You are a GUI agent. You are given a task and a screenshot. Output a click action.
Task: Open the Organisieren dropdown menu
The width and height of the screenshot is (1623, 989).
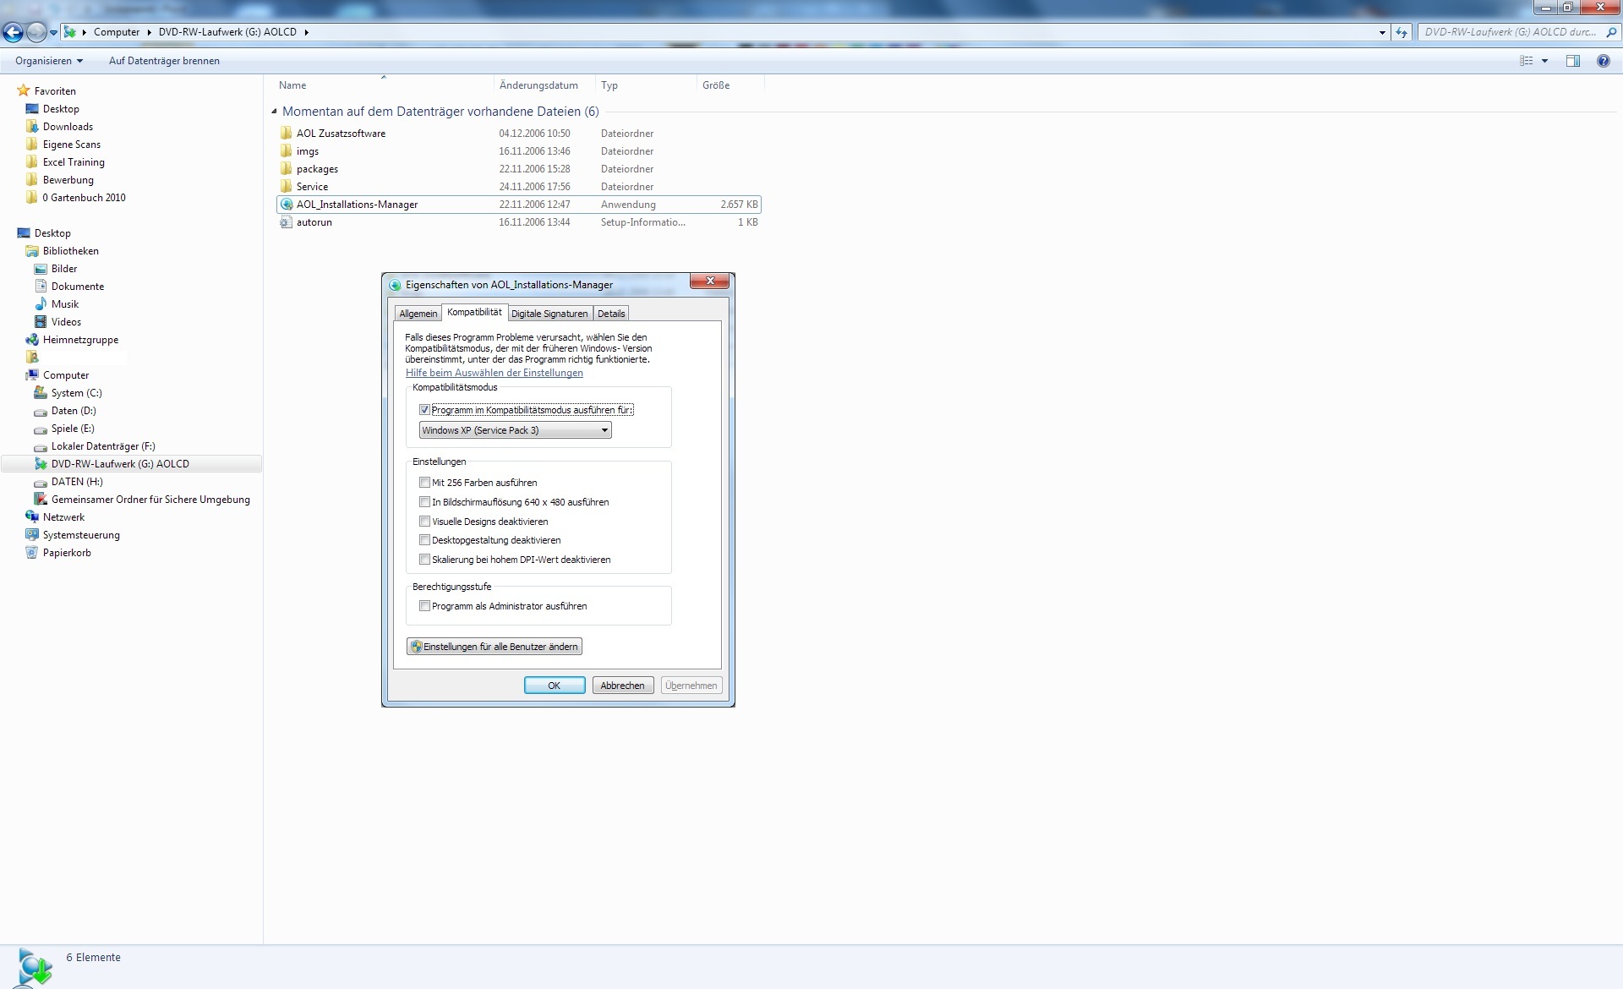click(49, 61)
